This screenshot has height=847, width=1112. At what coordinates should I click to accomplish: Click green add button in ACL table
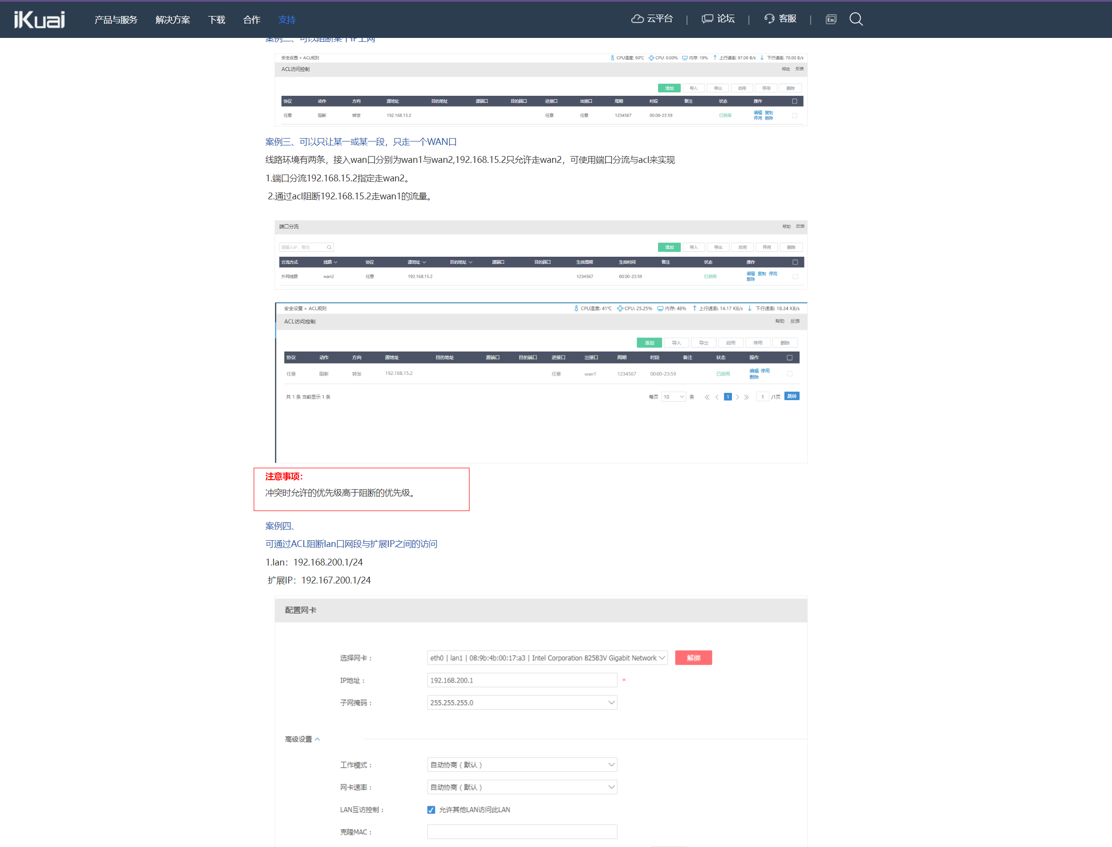[649, 343]
